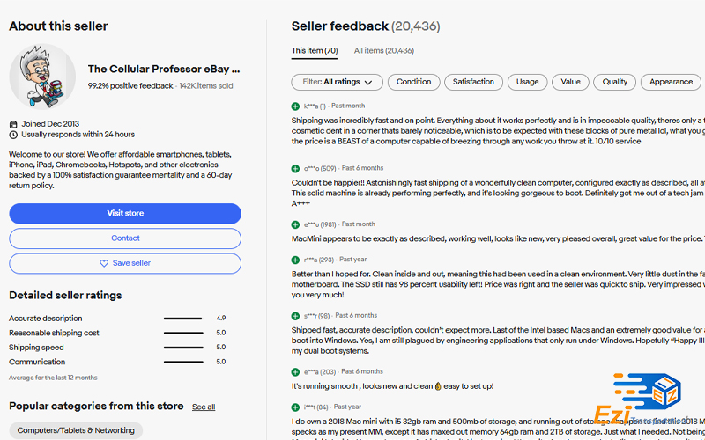
Task: Click green plus icon on s***r review
Action: (x=295, y=316)
